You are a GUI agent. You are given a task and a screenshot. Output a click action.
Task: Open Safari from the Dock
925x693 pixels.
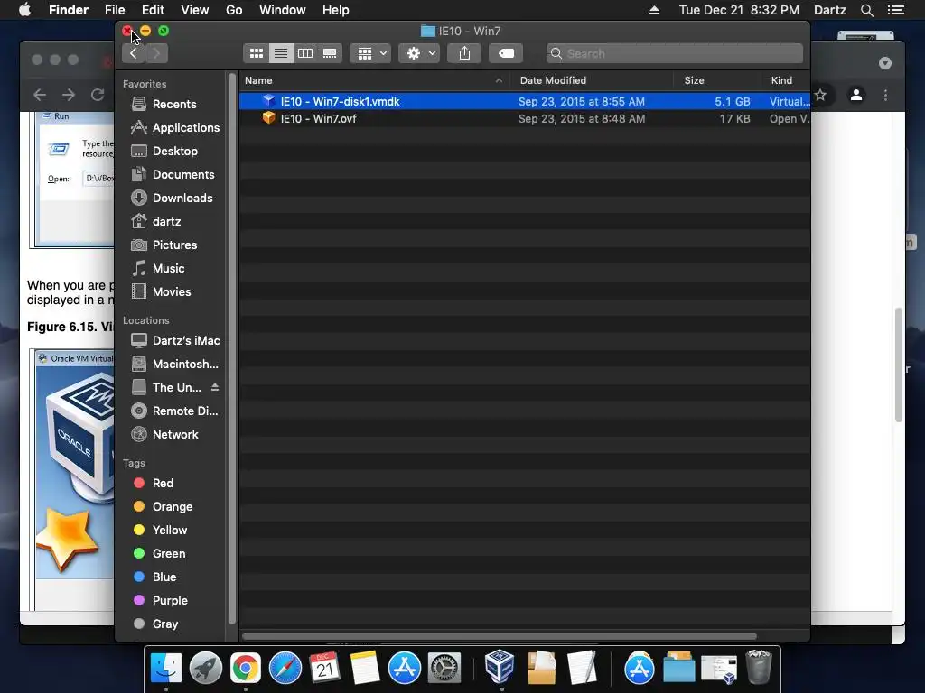285,669
